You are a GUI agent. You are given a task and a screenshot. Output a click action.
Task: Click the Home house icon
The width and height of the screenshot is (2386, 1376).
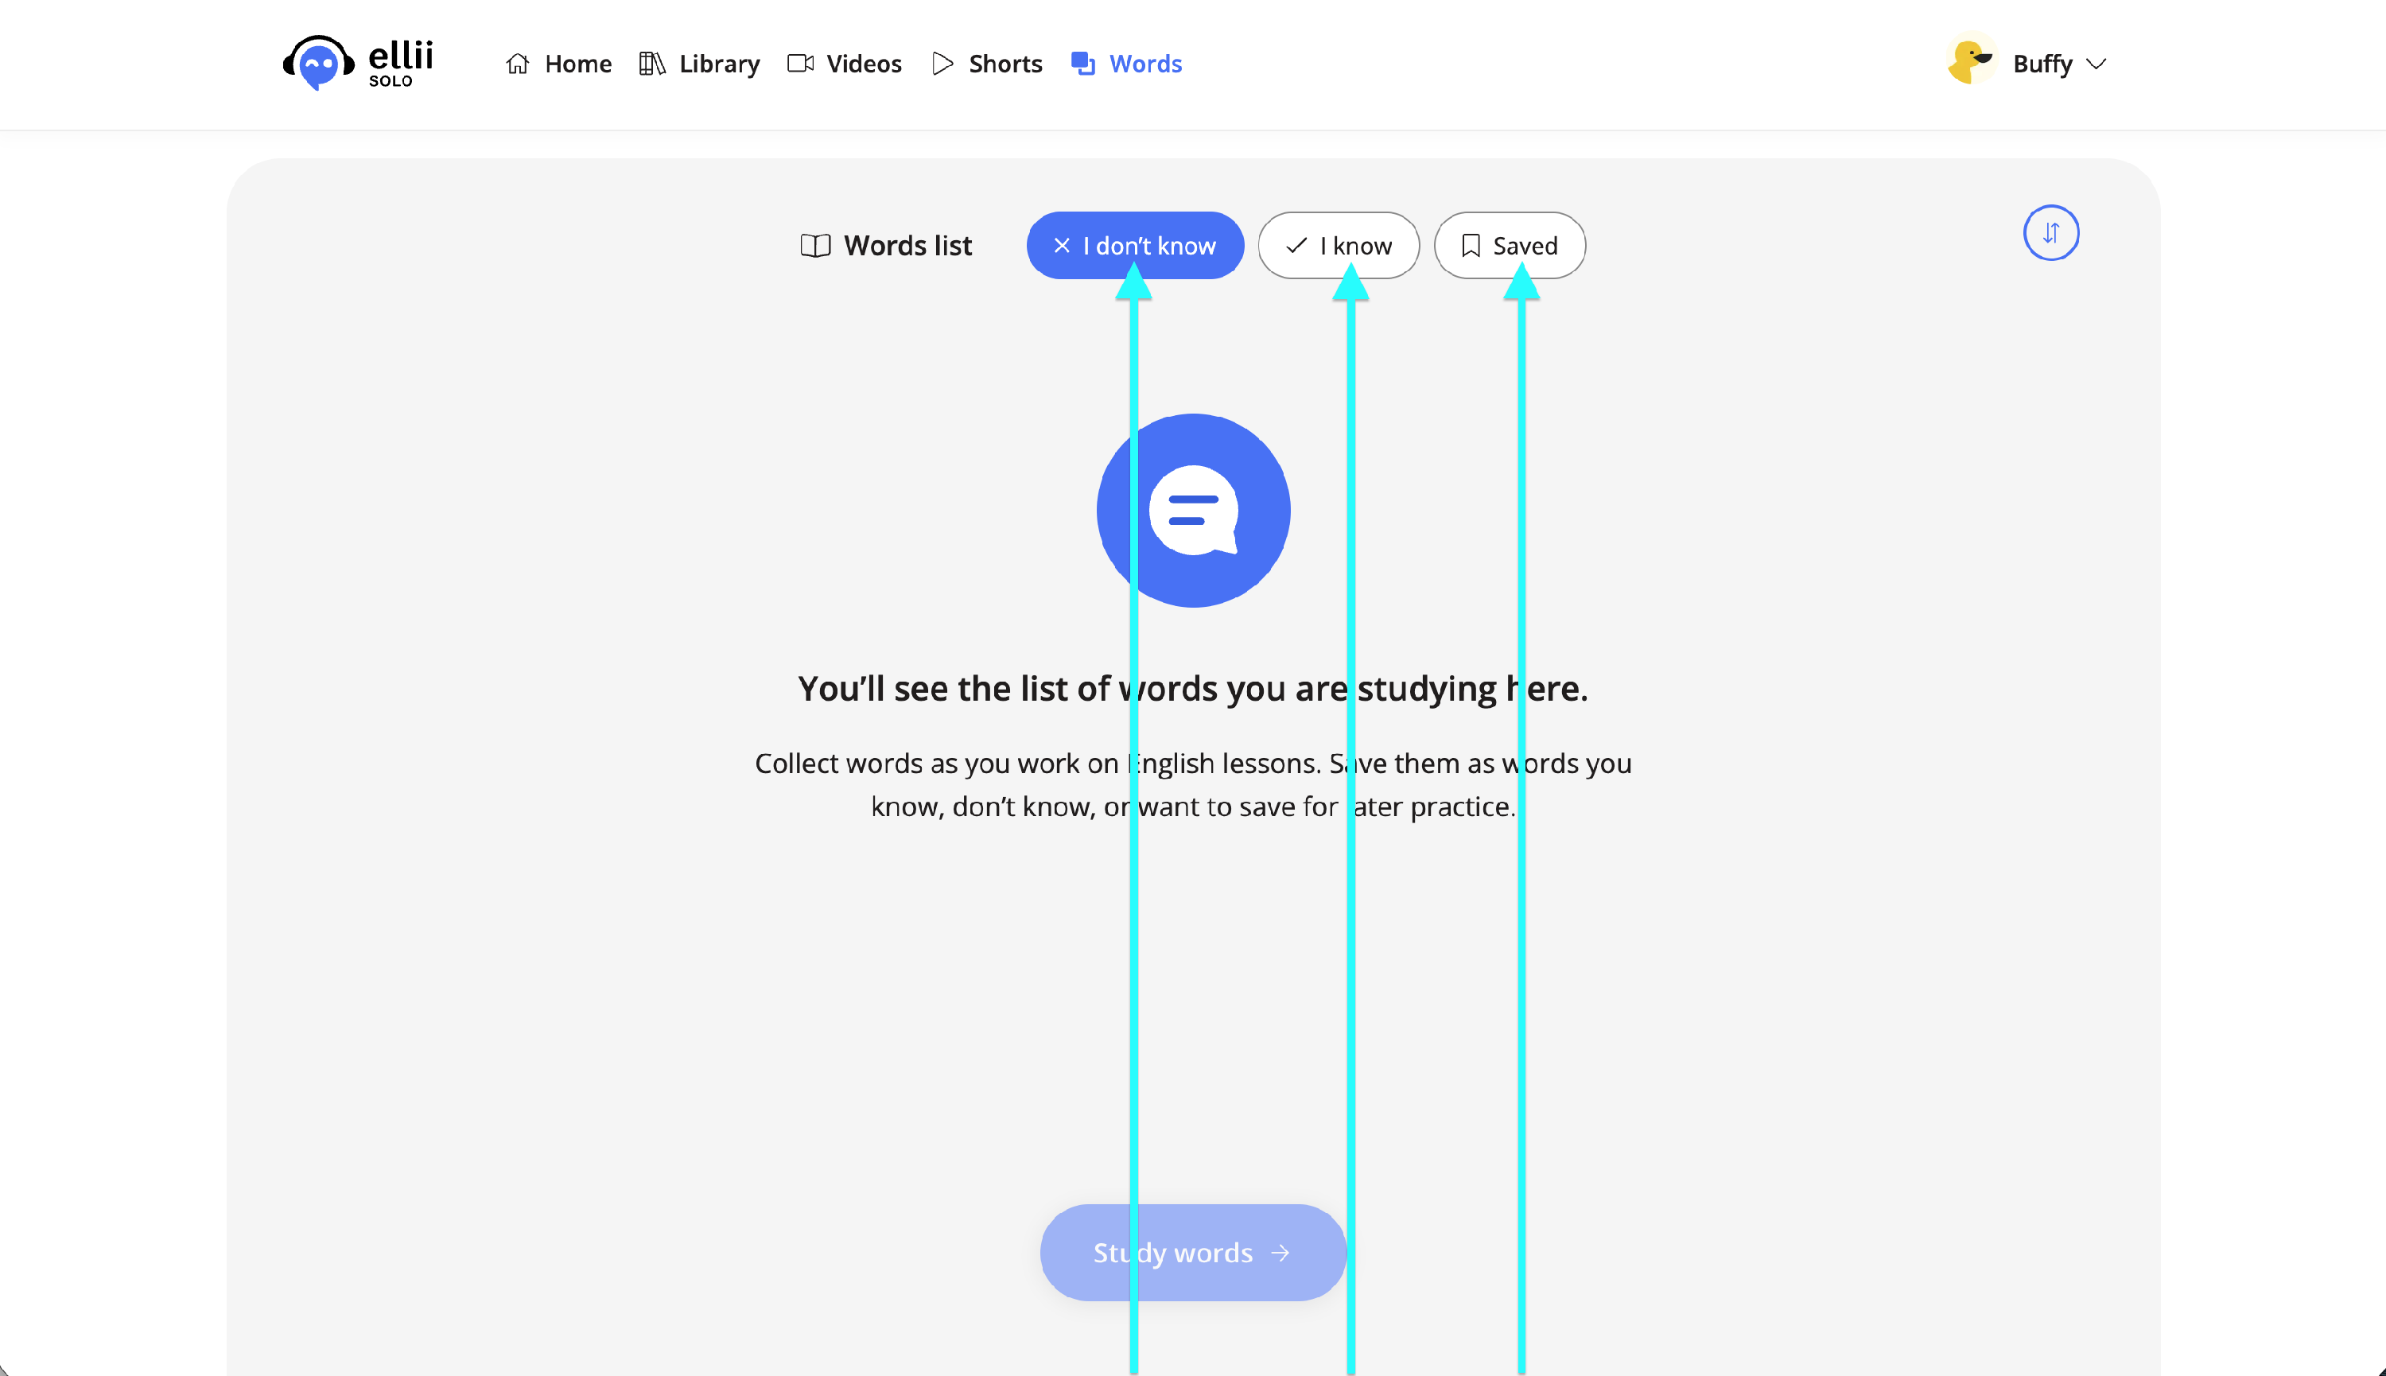pos(517,64)
